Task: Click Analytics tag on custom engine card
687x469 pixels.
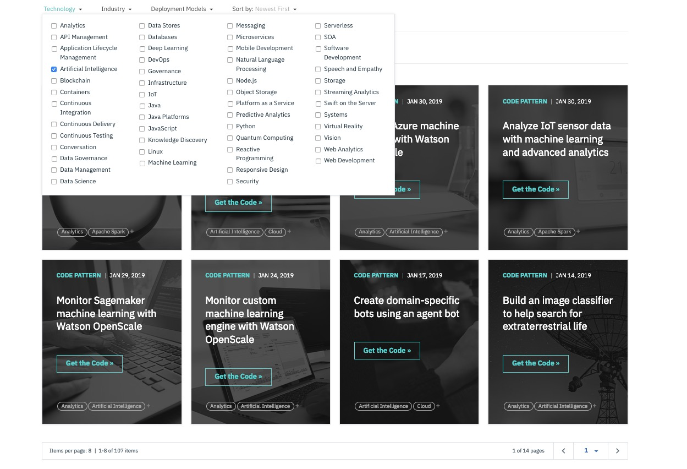Action: (221, 406)
